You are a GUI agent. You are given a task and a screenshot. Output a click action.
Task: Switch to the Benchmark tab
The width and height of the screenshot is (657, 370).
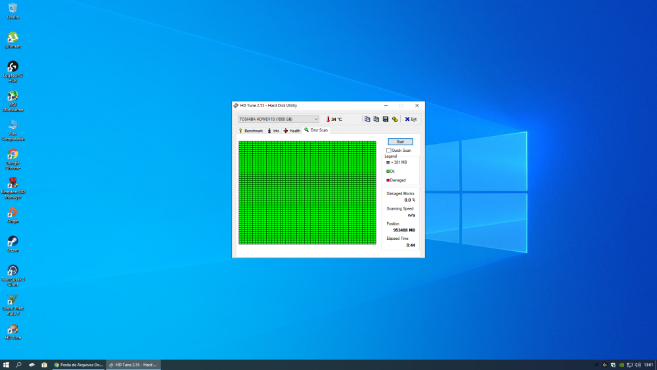(250, 131)
